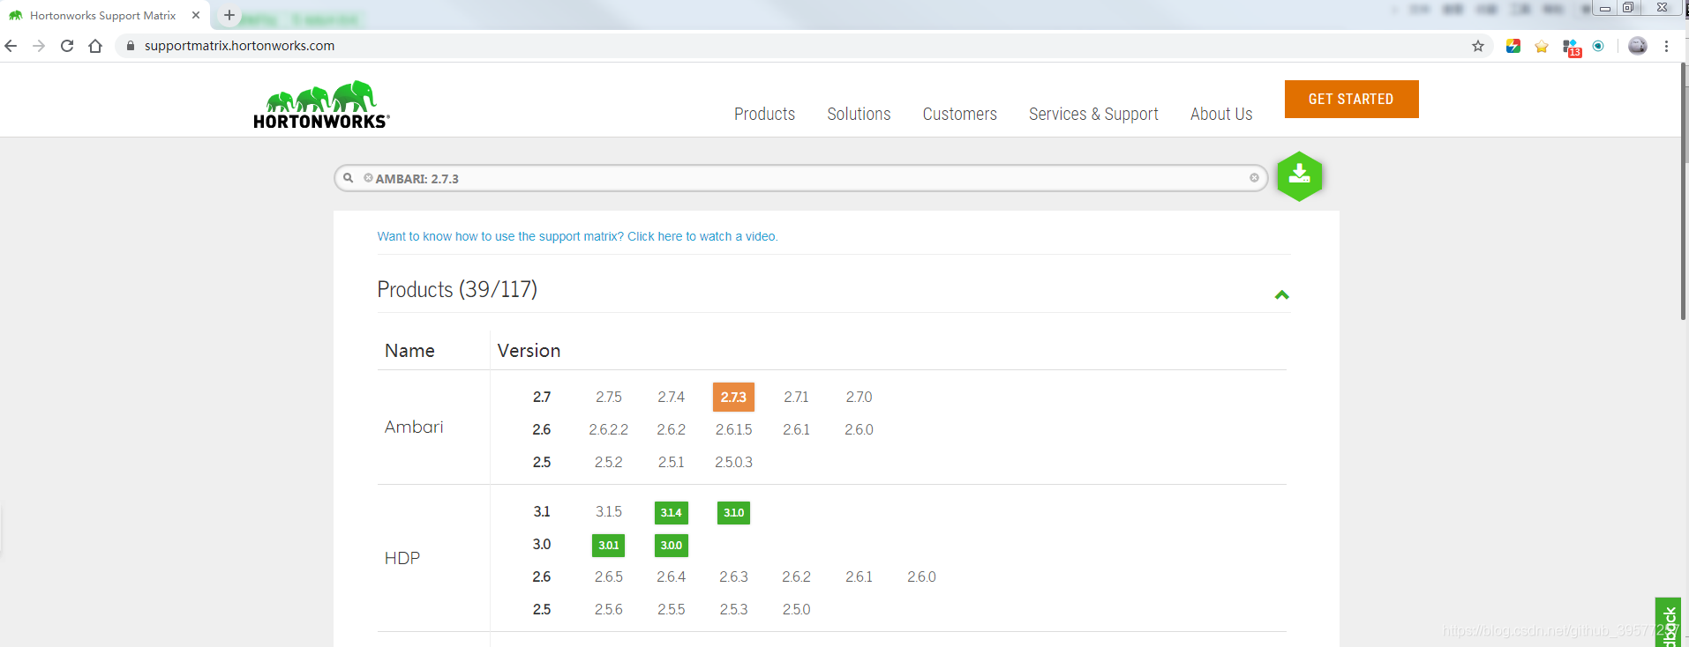Collapse the Products section chevron
The width and height of the screenshot is (1689, 647).
click(1282, 294)
